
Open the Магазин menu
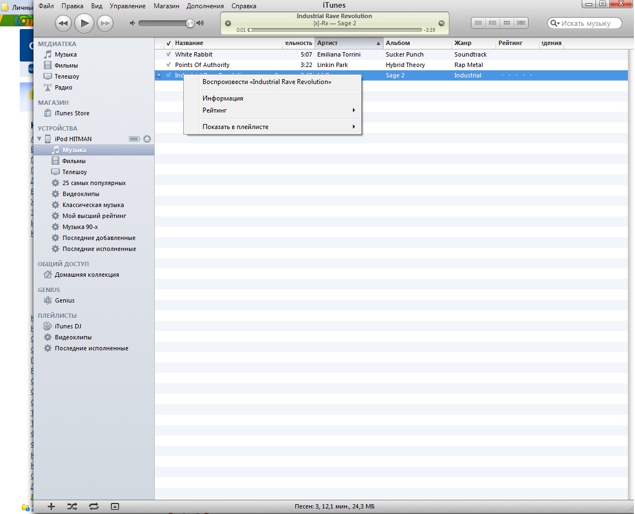(x=166, y=6)
